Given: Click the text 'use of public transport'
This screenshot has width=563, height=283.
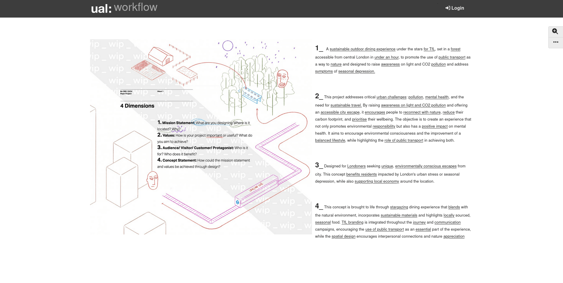Looking at the screenshot, I should click(384, 229).
